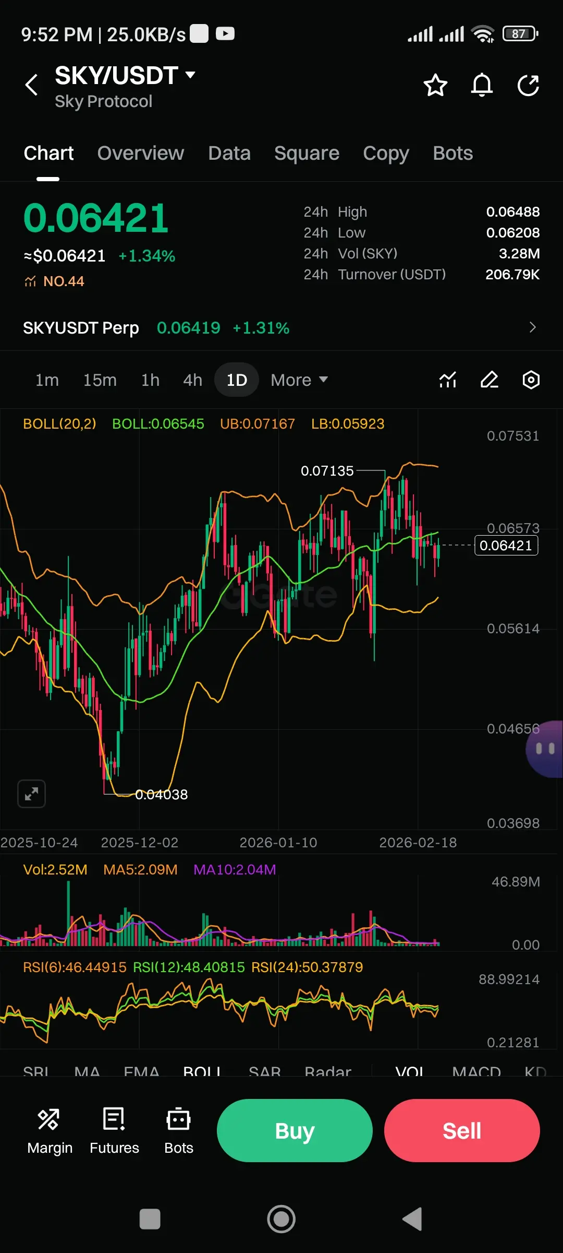Viewport: 563px width, 1253px height.
Task: Go back using the left arrow
Action: pos(32,85)
